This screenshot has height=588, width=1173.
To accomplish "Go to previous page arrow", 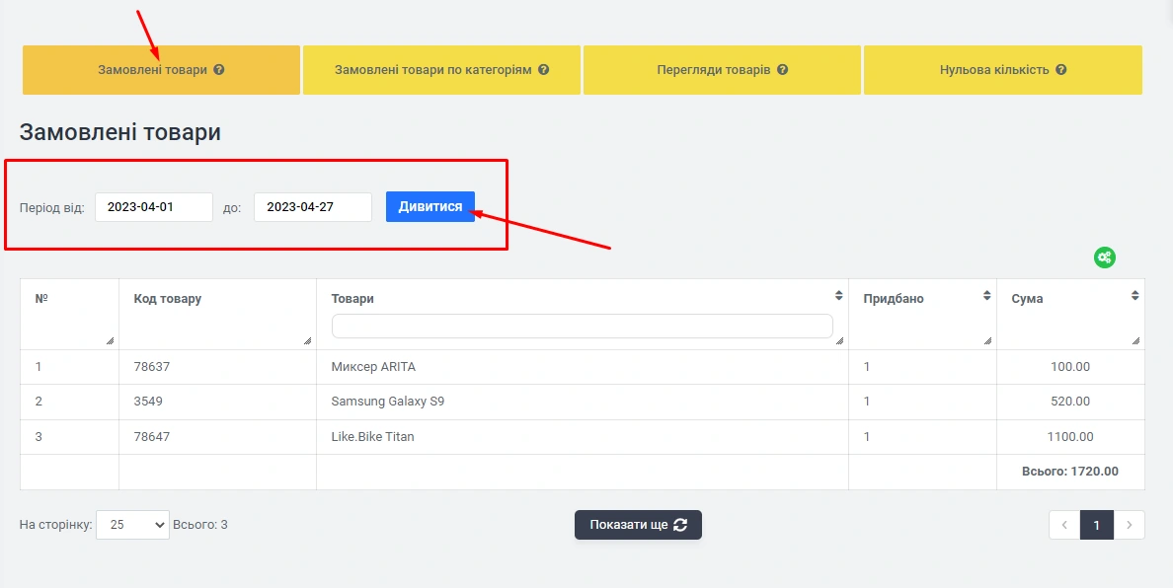I will pos(1064,525).
